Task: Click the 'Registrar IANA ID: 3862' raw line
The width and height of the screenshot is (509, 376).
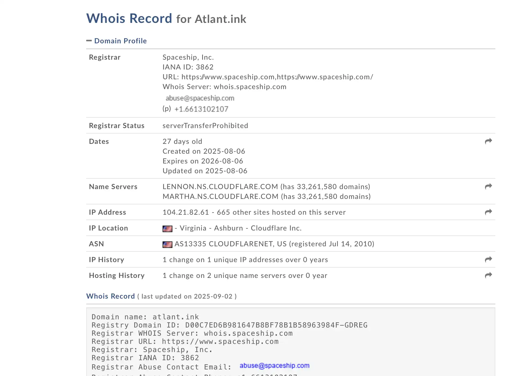Action: point(145,358)
